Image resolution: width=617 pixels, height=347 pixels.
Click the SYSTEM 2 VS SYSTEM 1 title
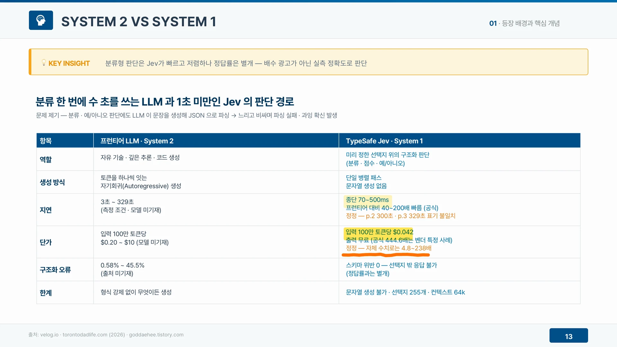(139, 22)
